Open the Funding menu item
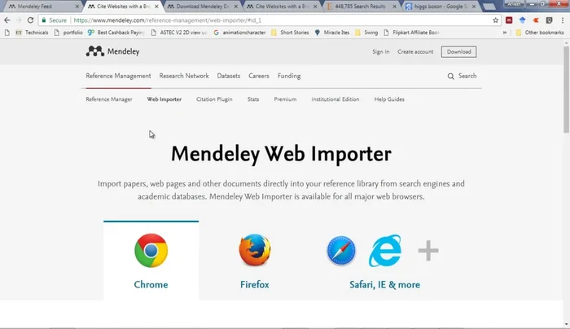570x329 pixels. tap(289, 76)
